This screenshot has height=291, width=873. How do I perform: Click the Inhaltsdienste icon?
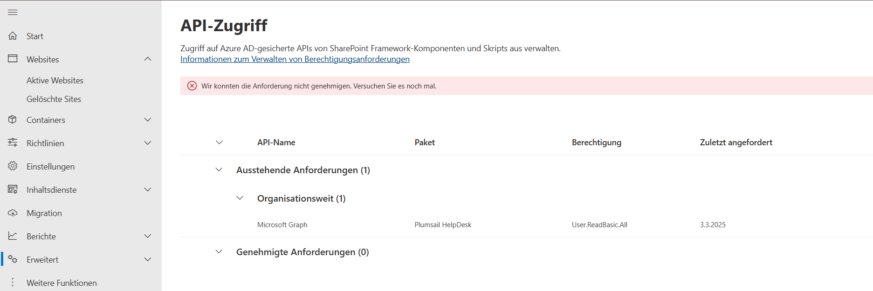click(x=13, y=189)
